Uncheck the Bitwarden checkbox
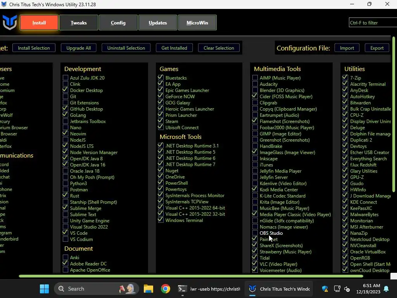The height and width of the screenshot is (298, 397). point(345,102)
